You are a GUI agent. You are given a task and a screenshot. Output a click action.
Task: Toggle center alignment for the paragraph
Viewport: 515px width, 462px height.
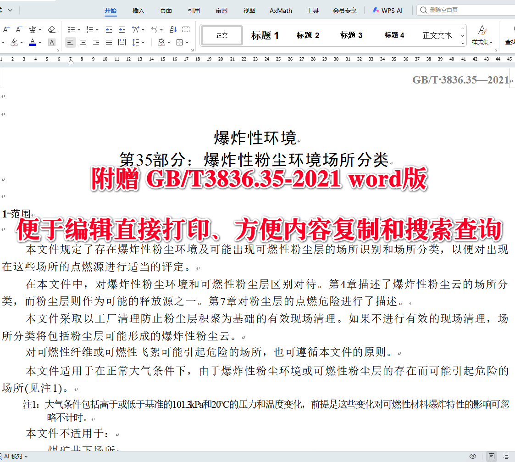pos(83,42)
